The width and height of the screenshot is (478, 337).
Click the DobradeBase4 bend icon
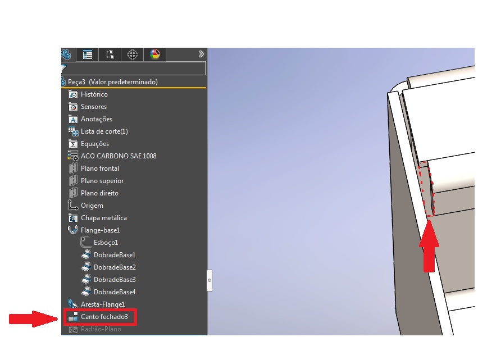point(87,292)
